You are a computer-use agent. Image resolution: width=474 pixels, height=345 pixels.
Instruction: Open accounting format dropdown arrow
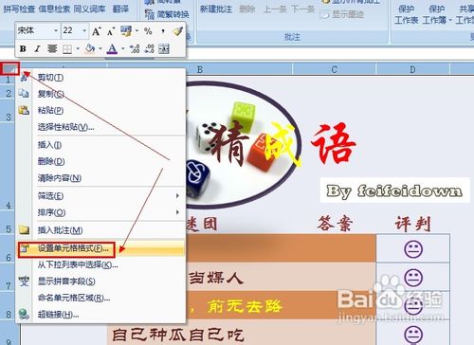(137, 30)
